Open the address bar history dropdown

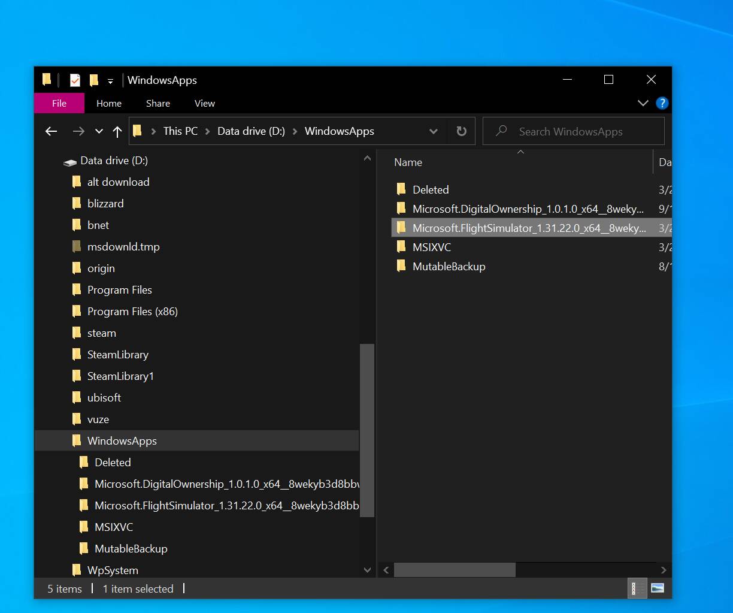tap(434, 131)
